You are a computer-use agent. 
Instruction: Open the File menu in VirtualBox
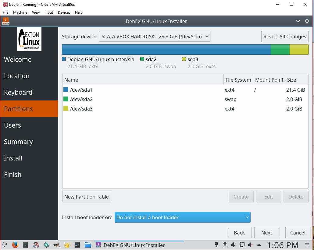5,12
